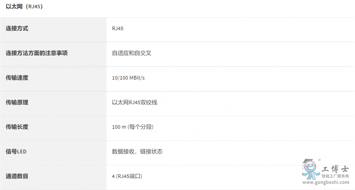Click the 通道数目 row label
355x190 pixels.
pyautogui.click(x=17, y=176)
